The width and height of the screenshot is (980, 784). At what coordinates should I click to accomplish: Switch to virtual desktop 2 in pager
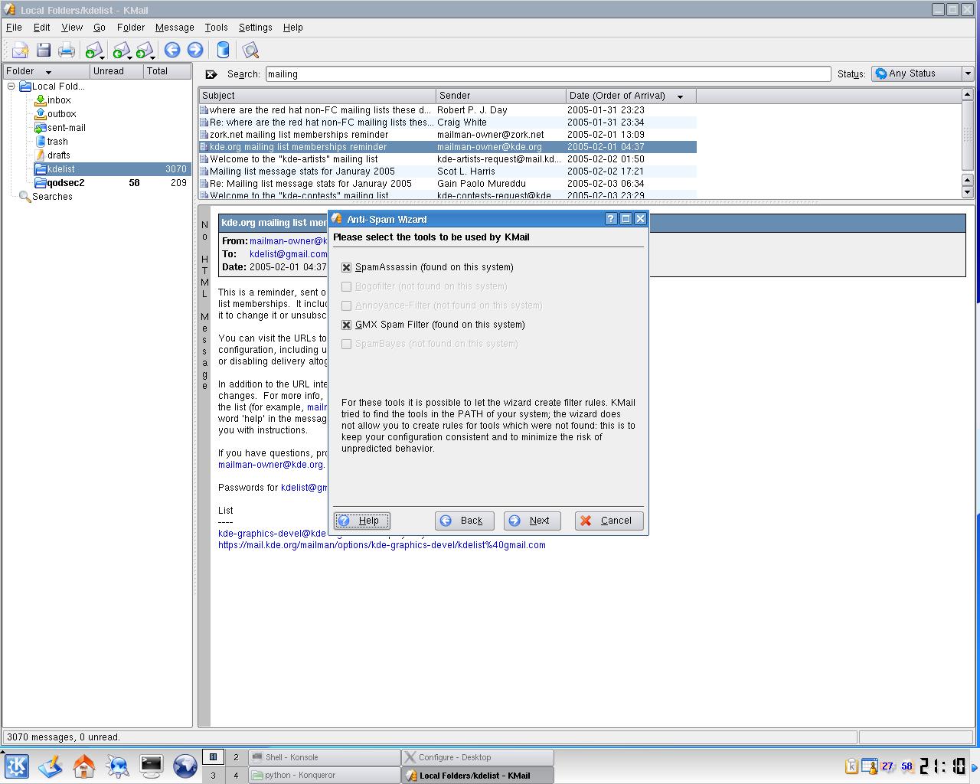[x=236, y=757]
